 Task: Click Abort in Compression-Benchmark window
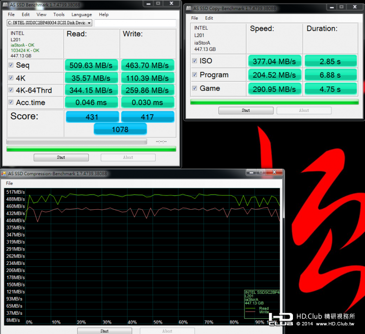tap(167, 331)
